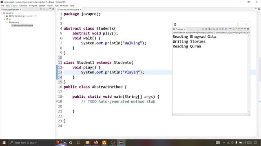Viewport: 261px width, 146px height.
Task: Open the Open Console dropdown arrow
Action: tap(242, 29)
